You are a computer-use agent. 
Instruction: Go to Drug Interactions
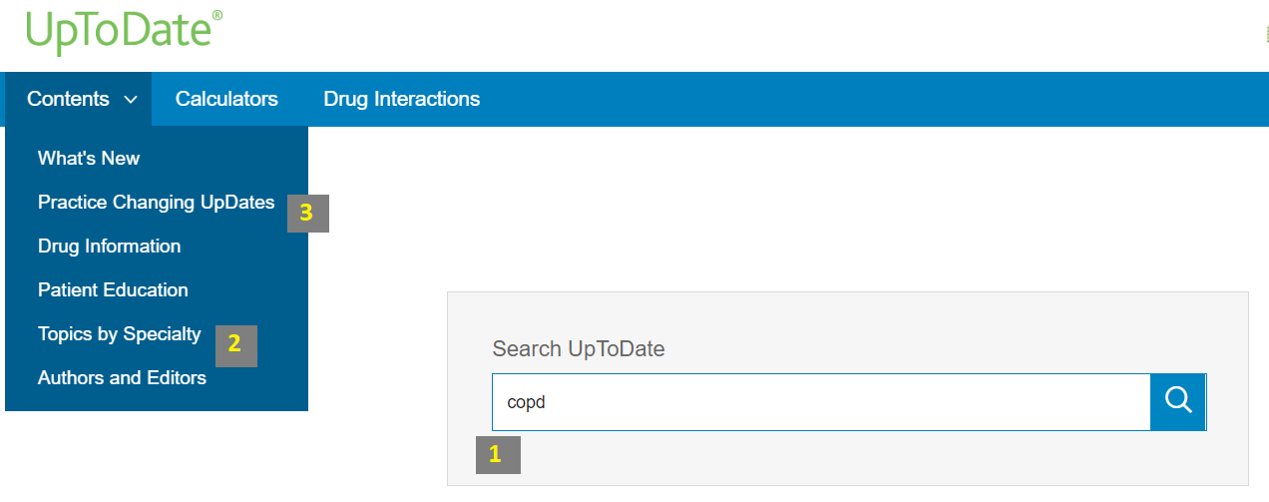tap(401, 99)
